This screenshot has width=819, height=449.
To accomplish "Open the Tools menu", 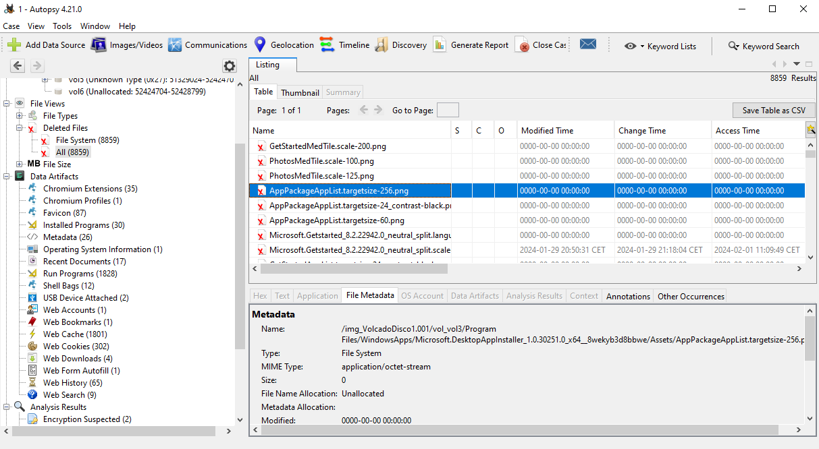I will click(62, 26).
